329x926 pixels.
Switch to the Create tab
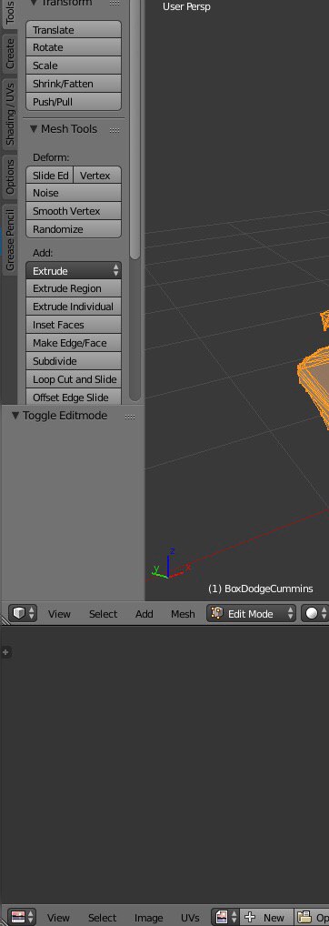pos(9,54)
